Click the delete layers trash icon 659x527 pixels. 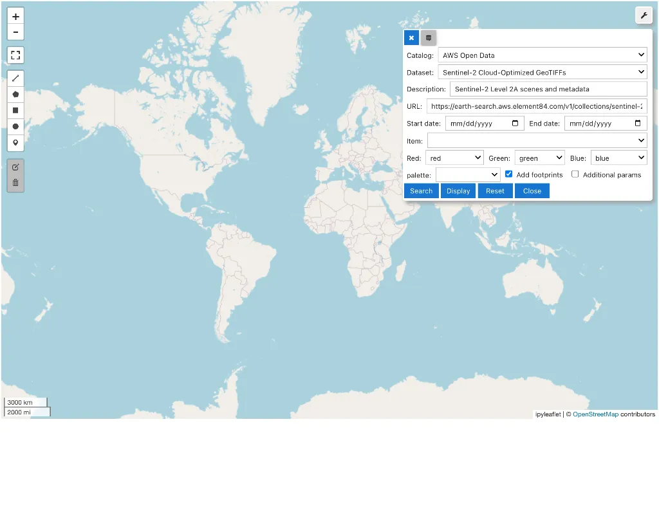[x=15, y=183]
